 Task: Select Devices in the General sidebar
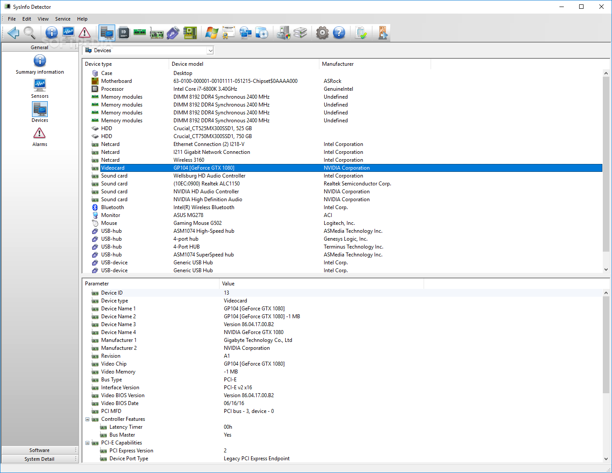40,112
